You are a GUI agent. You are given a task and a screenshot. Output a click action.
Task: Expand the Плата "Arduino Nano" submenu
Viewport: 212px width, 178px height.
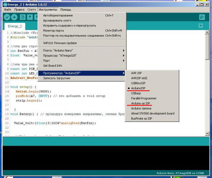82,50
